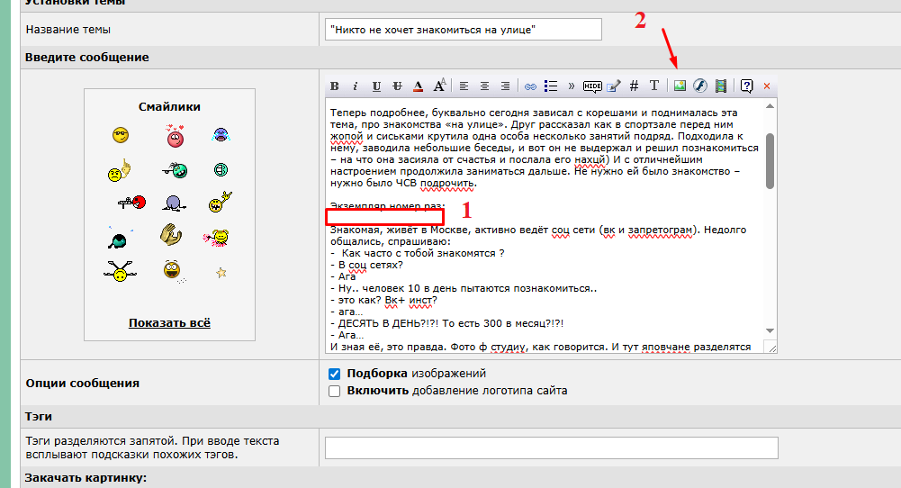Screen dimensions: 901x488
Task: Insert the yellow finger-pointing angry smiley
Action: (x=119, y=171)
